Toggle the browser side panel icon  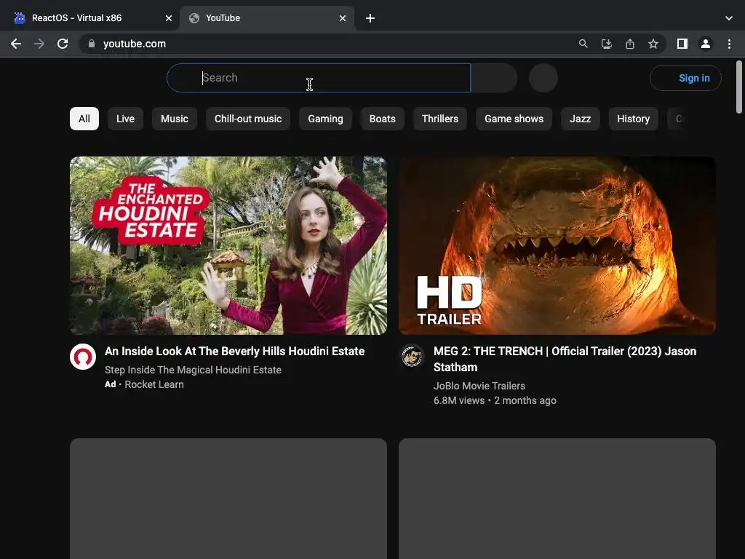point(682,44)
